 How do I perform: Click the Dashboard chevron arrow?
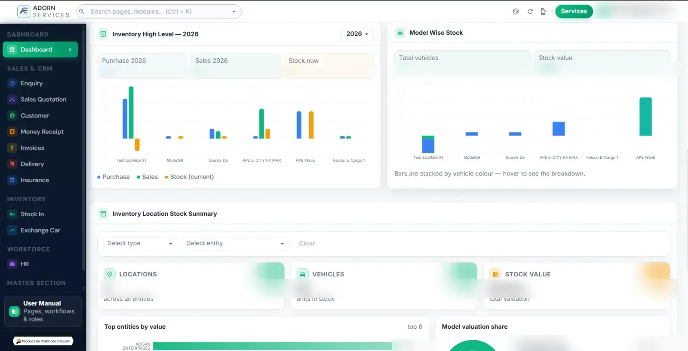coord(70,49)
